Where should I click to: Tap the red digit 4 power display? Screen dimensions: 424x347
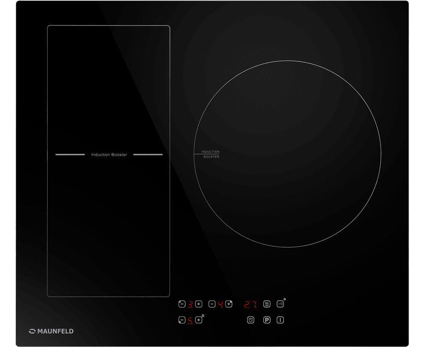(220, 304)
